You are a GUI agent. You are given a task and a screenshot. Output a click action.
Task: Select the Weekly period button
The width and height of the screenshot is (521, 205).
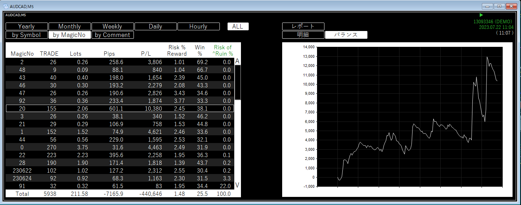[113, 26]
